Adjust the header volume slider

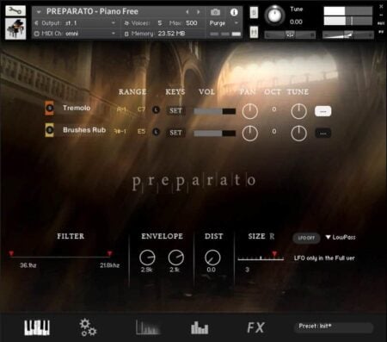pyautogui.click(x=347, y=35)
